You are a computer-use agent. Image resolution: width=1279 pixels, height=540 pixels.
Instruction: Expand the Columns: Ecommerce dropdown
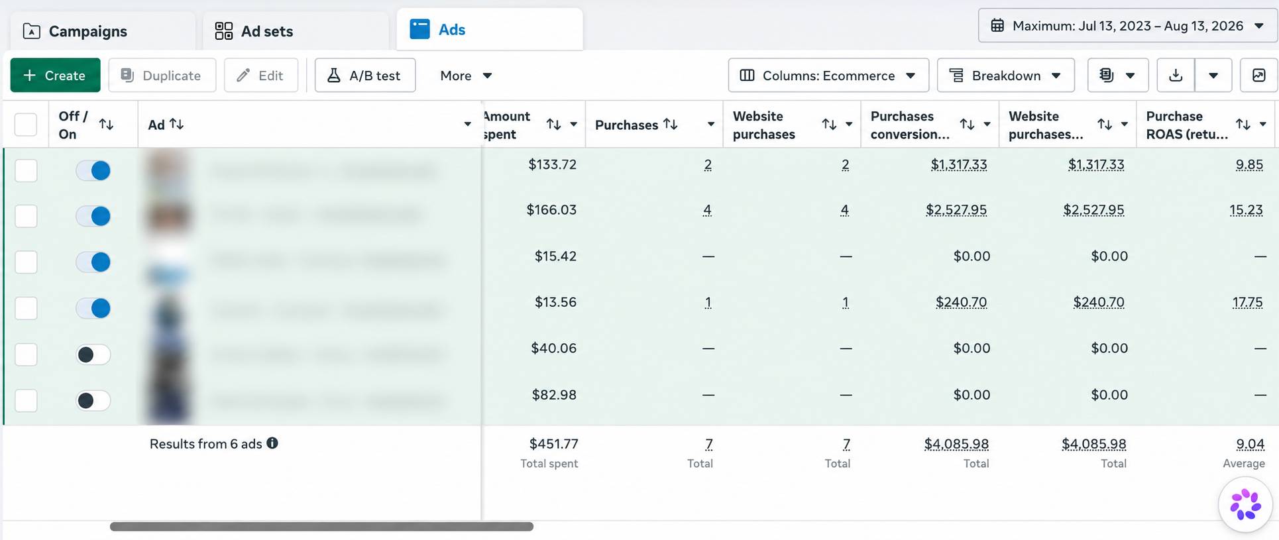tap(828, 76)
